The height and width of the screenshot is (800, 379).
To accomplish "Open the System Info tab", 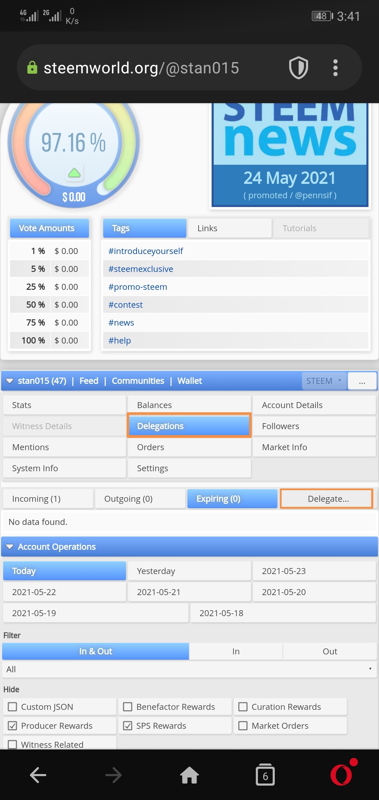I will click(65, 468).
